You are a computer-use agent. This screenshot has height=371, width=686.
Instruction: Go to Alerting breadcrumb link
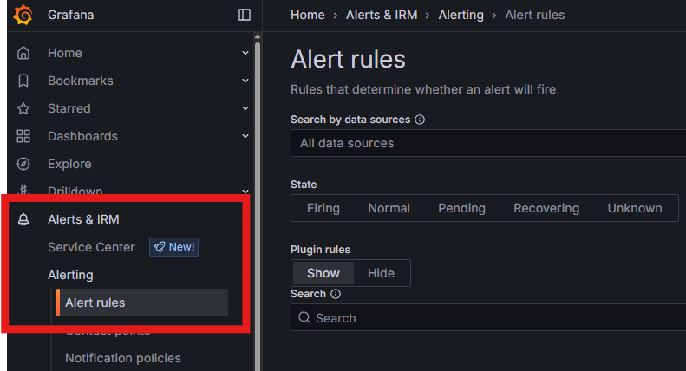point(461,15)
